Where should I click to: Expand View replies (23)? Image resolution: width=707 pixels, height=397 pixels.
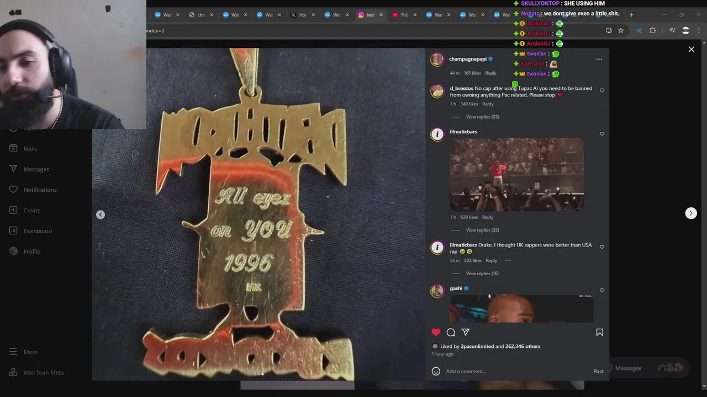(x=482, y=117)
